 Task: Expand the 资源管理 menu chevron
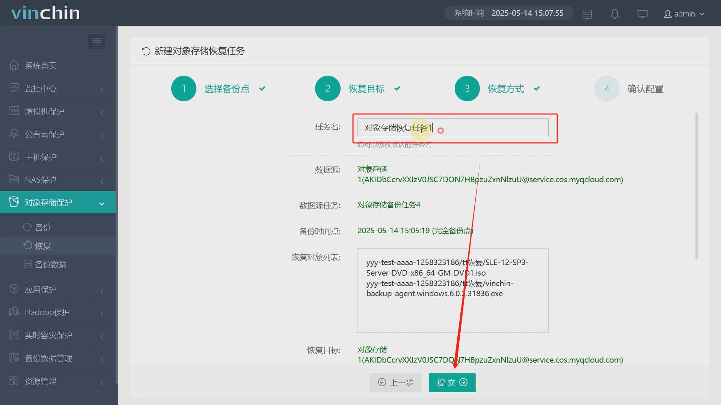pyautogui.click(x=102, y=382)
